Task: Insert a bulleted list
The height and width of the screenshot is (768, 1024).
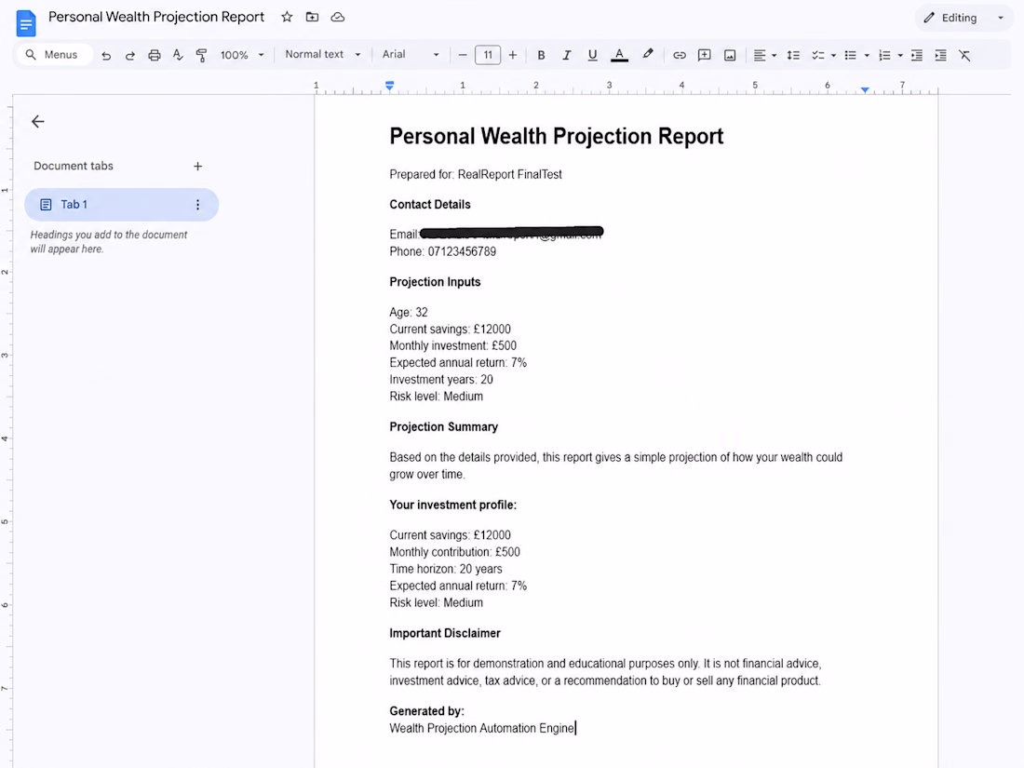Action: 850,56
